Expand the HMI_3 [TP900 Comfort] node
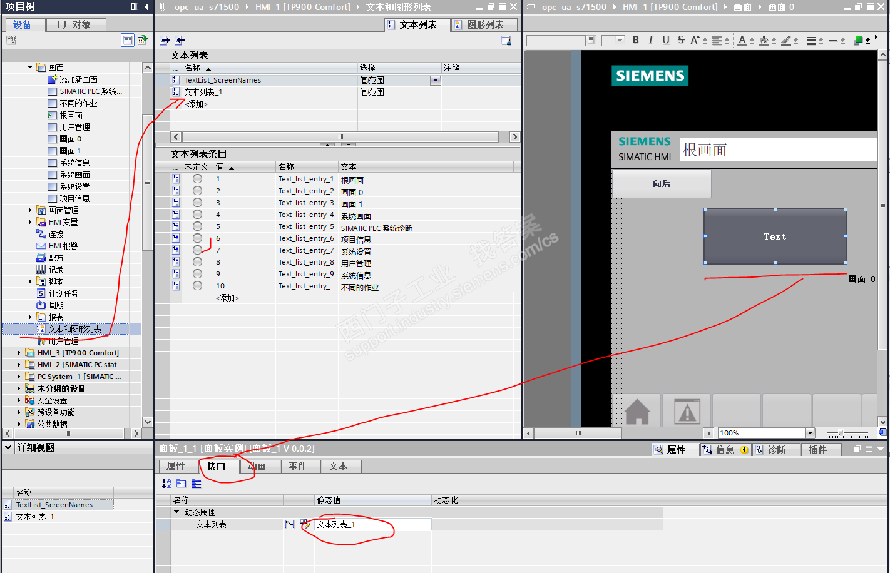Screen dimensions: 890x573 pyautogui.click(x=19, y=353)
